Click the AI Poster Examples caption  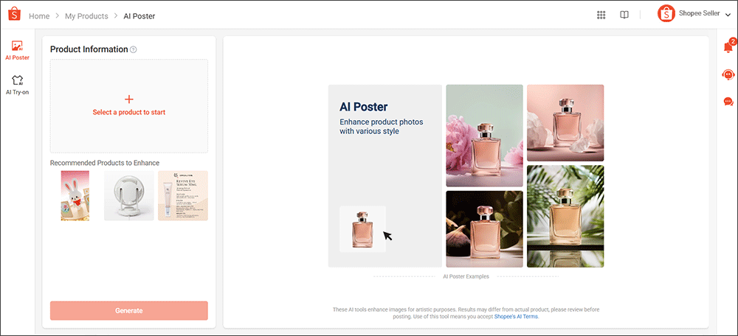pos(466,276)
